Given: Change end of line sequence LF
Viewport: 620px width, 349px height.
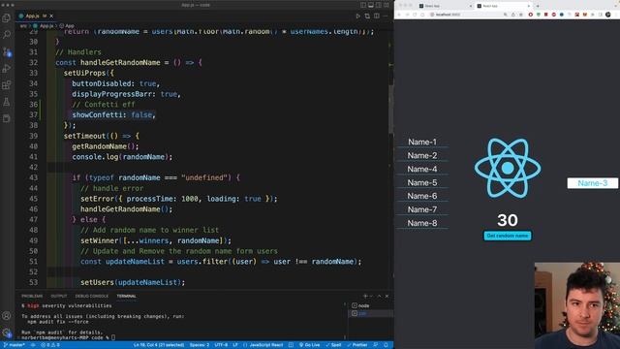Looking at the screenshot, I should (235, 345).
